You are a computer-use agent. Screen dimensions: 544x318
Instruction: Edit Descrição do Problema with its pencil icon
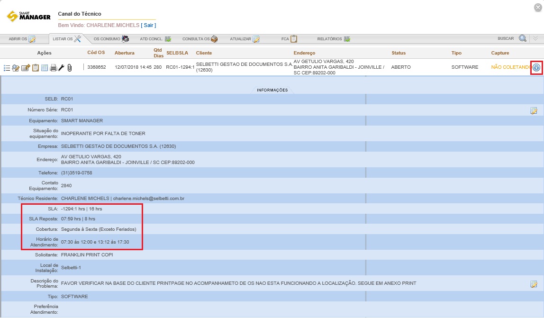[534, 284]
